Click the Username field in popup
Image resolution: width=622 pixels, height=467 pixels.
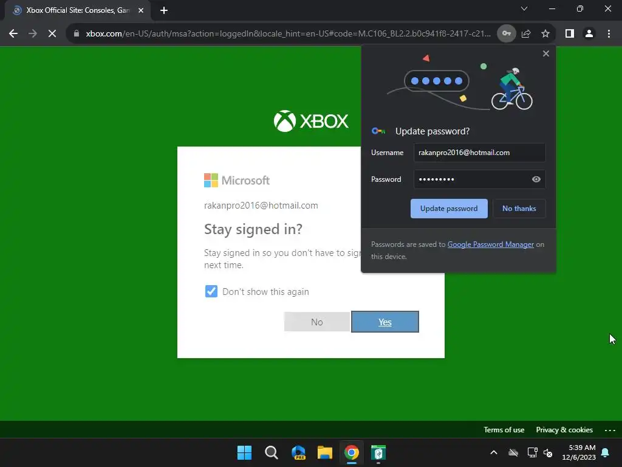(x=480, y=153)
